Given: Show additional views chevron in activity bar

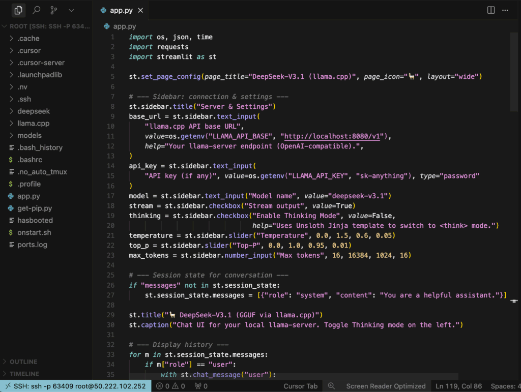Looking at the screenshot, I should (71, 10).
